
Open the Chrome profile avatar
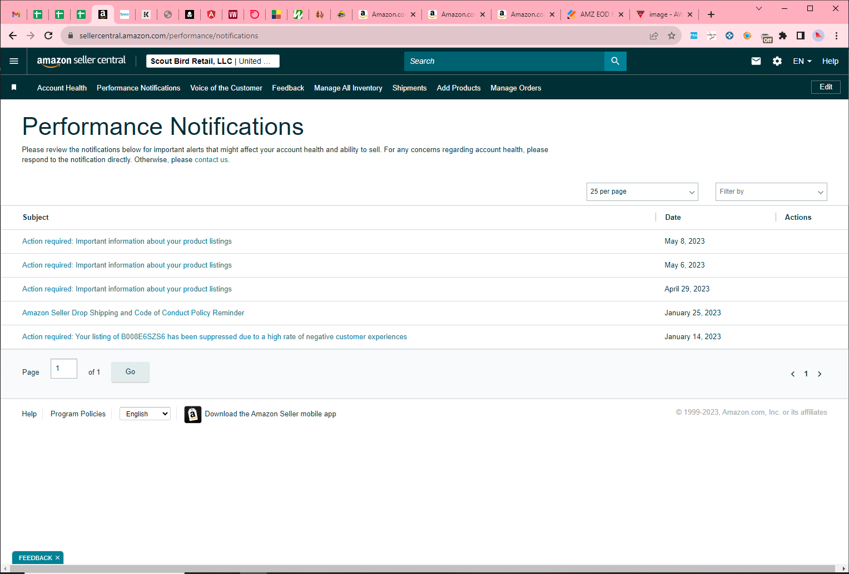[818, 36]
